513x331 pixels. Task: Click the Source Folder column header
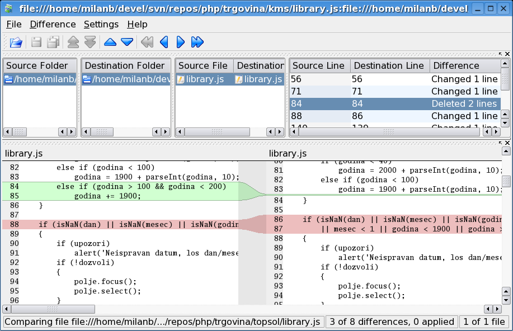coord(37,66)
